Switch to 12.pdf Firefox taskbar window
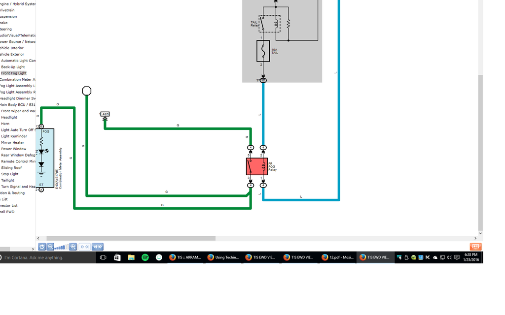The width and height of the screenshot is (505, 315). point(337,257)
